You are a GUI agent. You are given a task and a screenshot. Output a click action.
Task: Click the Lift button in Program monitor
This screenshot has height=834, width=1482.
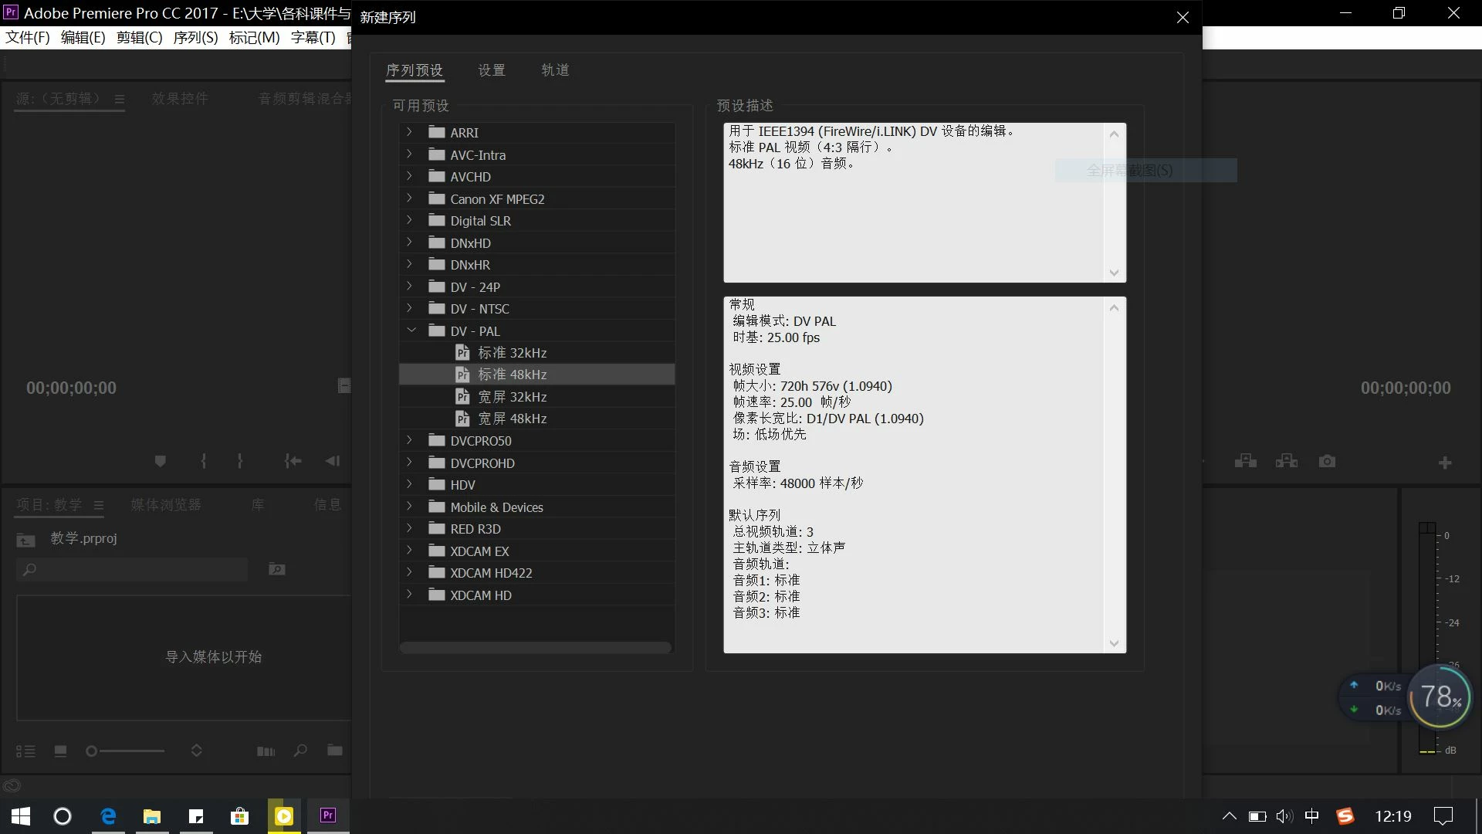click(x=1245, y=461)
